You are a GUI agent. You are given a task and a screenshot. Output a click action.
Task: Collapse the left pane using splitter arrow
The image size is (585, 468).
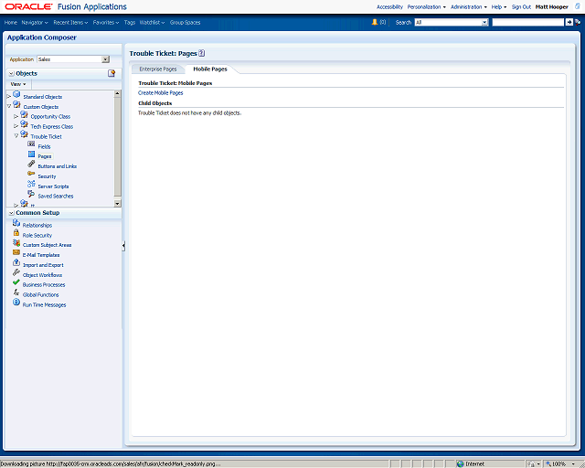coord(123,246)
